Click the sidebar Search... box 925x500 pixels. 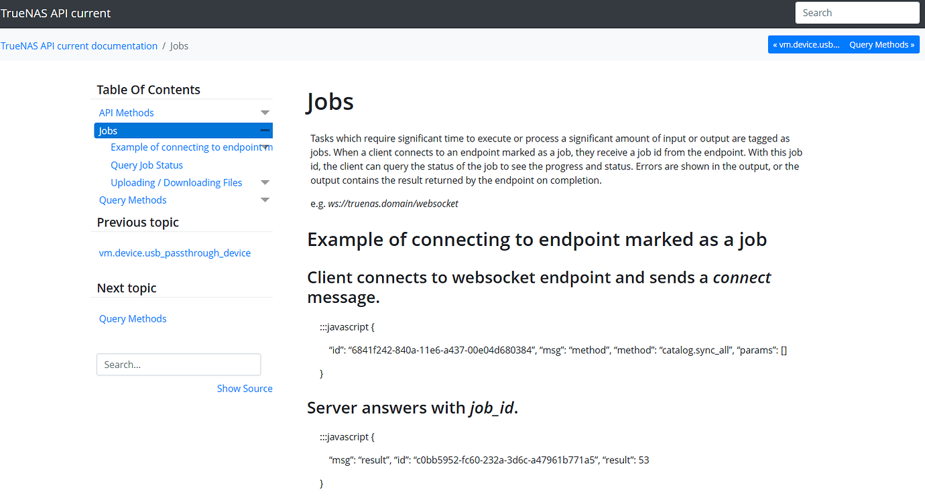178,364
